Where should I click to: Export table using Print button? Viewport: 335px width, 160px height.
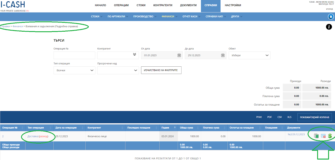259,117
